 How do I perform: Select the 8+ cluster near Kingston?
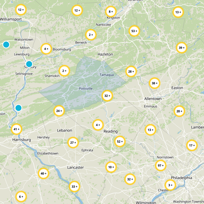[x=111, y=11]
